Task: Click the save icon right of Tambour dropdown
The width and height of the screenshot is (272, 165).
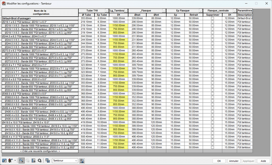Action: [x=82, y=161]
